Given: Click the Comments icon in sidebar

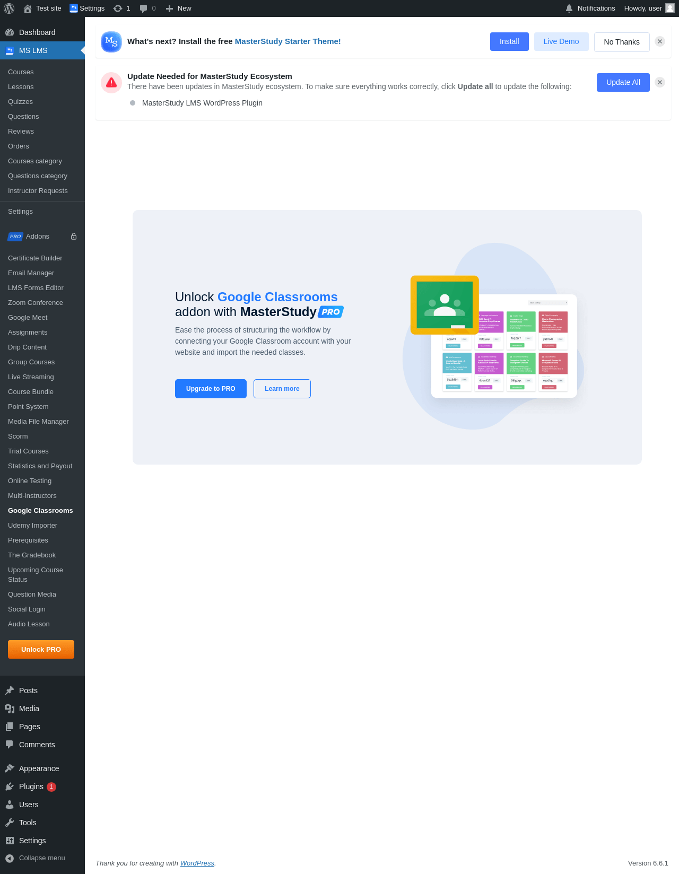Looking at the screenshot, I should point(10,745).
